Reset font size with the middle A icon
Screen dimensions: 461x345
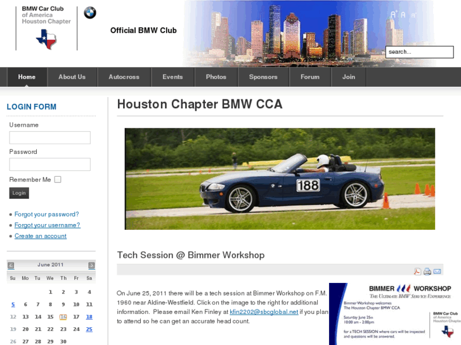(403, 15)
